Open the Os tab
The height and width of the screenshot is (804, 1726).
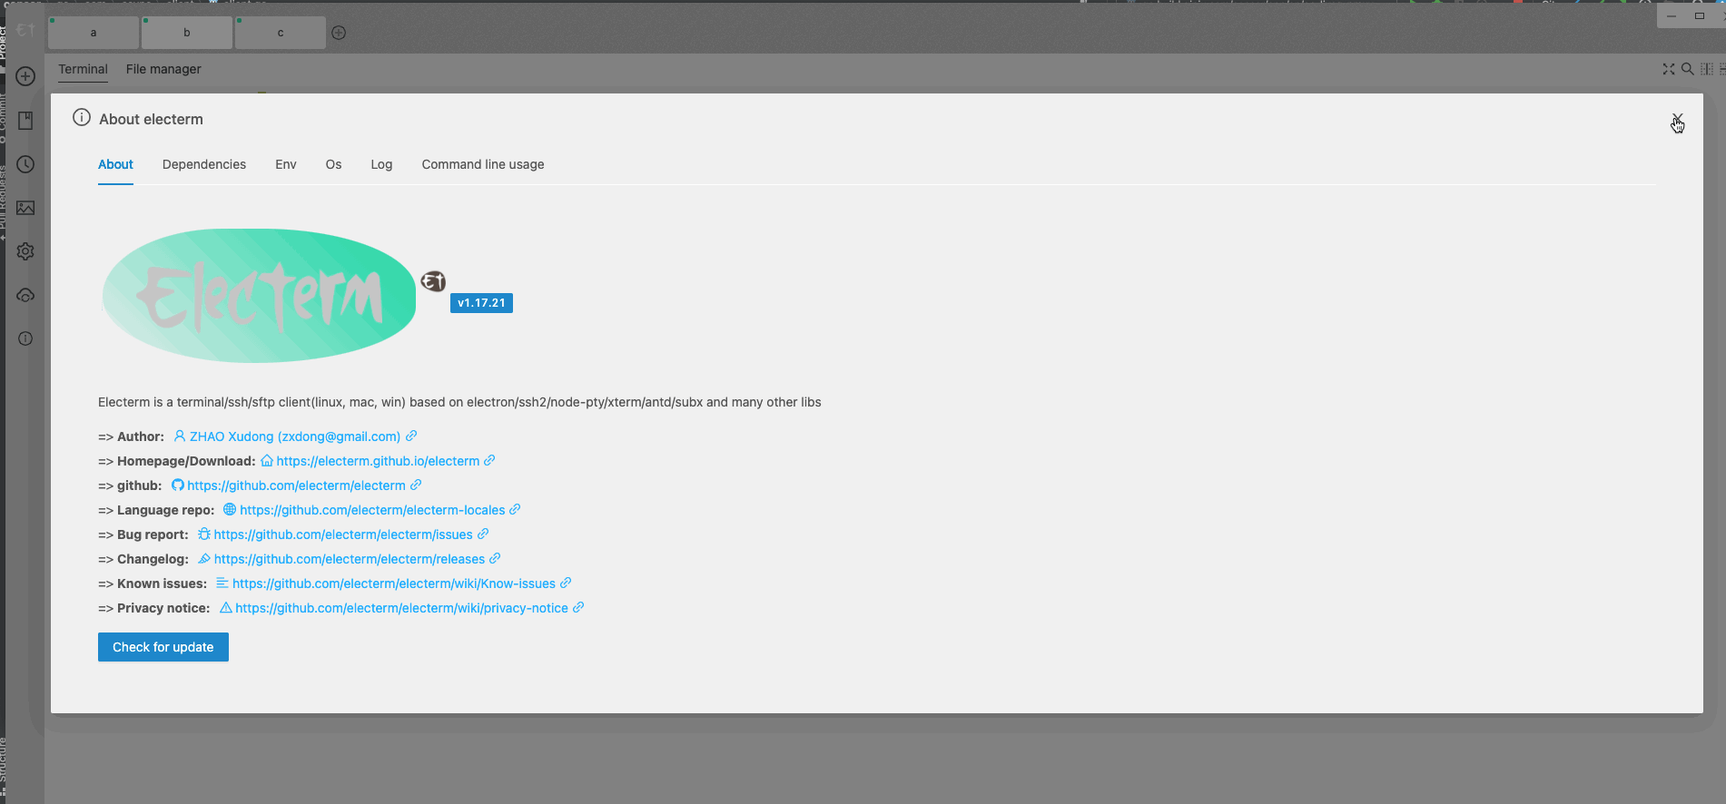pyautogui.click(x=333, y=164)
